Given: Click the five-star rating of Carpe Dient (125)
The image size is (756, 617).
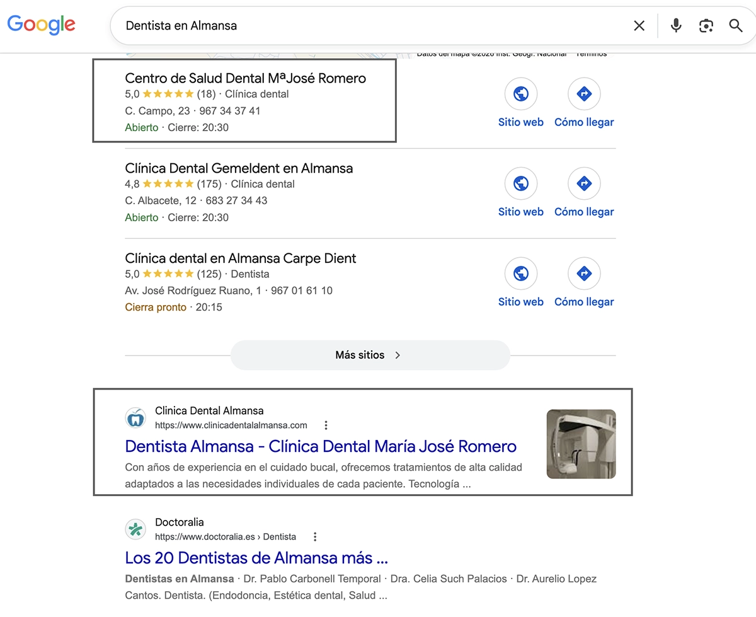Looking at the screenshot, I should point(168,274).
